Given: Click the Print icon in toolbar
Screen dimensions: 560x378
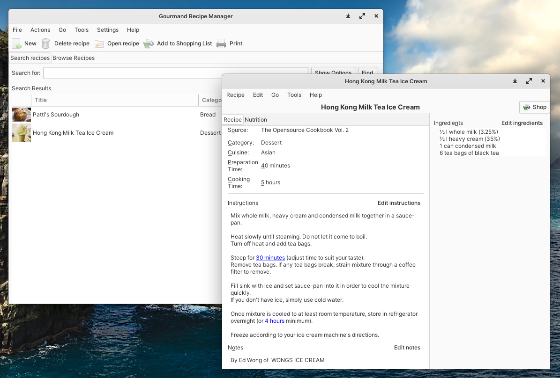Looking at the screenshot, I should tap(221, 44).
